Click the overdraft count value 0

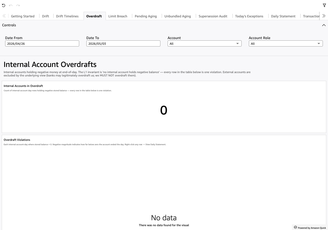164,110
